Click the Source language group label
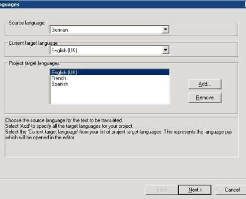Viewport: 246px width, 199px height. point(26,23)
